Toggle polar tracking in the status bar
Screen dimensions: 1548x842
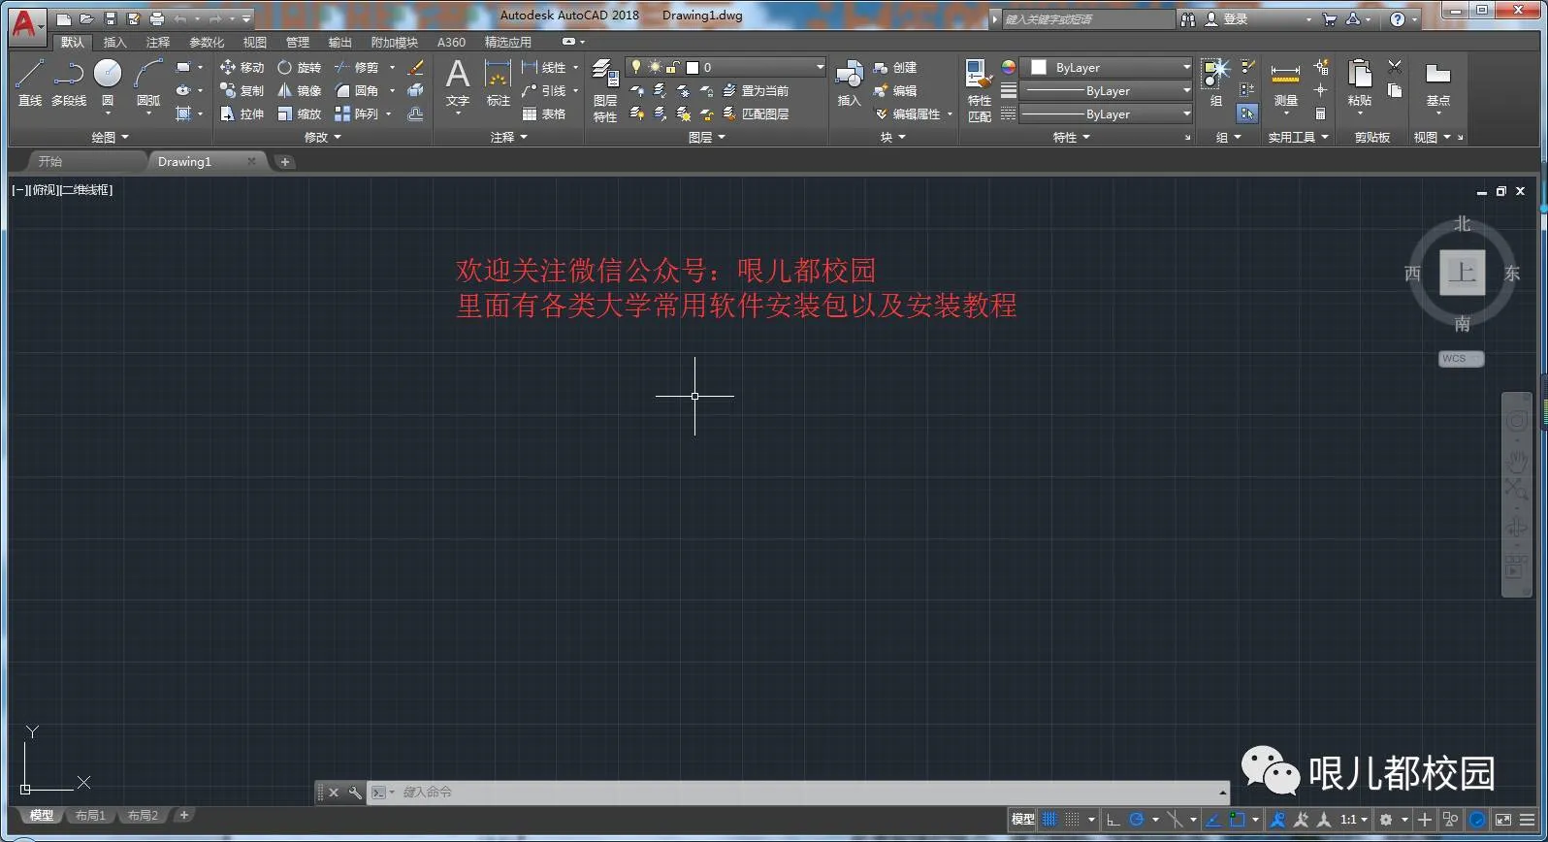click(1138, 820)
